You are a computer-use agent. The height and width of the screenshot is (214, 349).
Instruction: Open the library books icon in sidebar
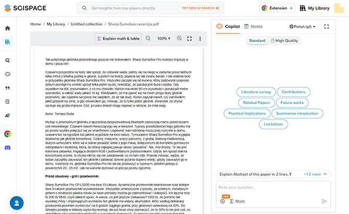pyautogui.click(x=7, y=42)
